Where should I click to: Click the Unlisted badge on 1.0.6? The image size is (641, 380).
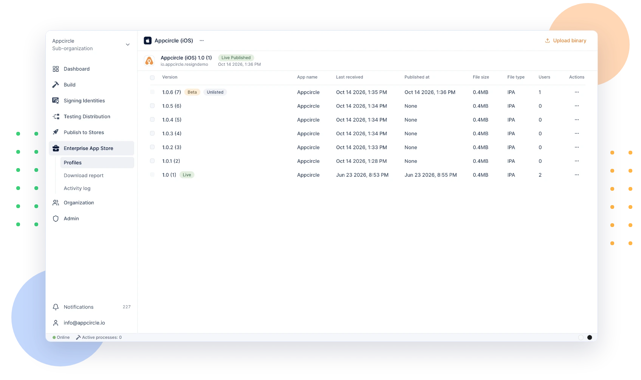215,92
